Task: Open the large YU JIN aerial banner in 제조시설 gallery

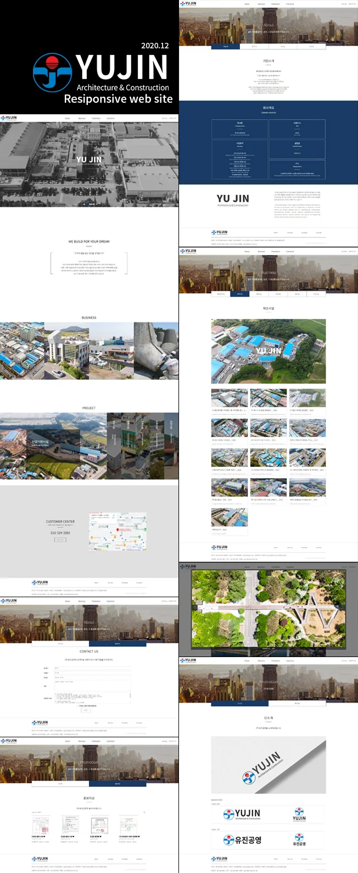Action: pos(268,351)
